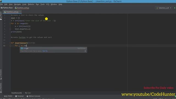Screen dimensions: 176x99
Task: Click the 'for i in r' breadcrumb
Action: [x=28, y=93]
